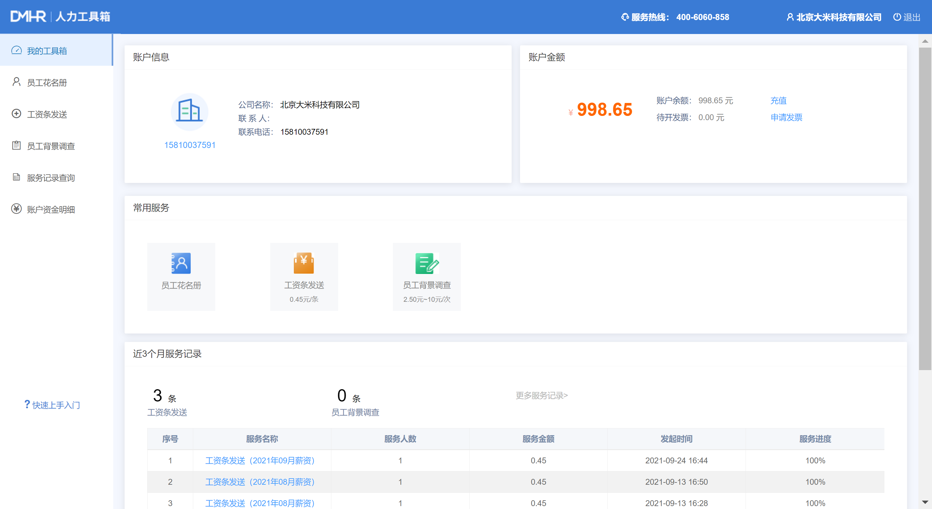
Task: Click the 工资条发送 0.45元/条 service card label
Action: pyautogui.click(x=304, y=285)
